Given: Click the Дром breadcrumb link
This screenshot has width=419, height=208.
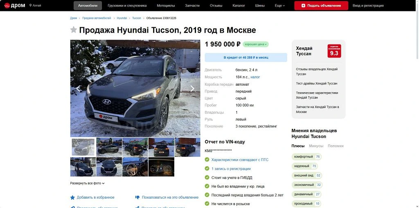Looking at the screenshot, I should 74,18.
